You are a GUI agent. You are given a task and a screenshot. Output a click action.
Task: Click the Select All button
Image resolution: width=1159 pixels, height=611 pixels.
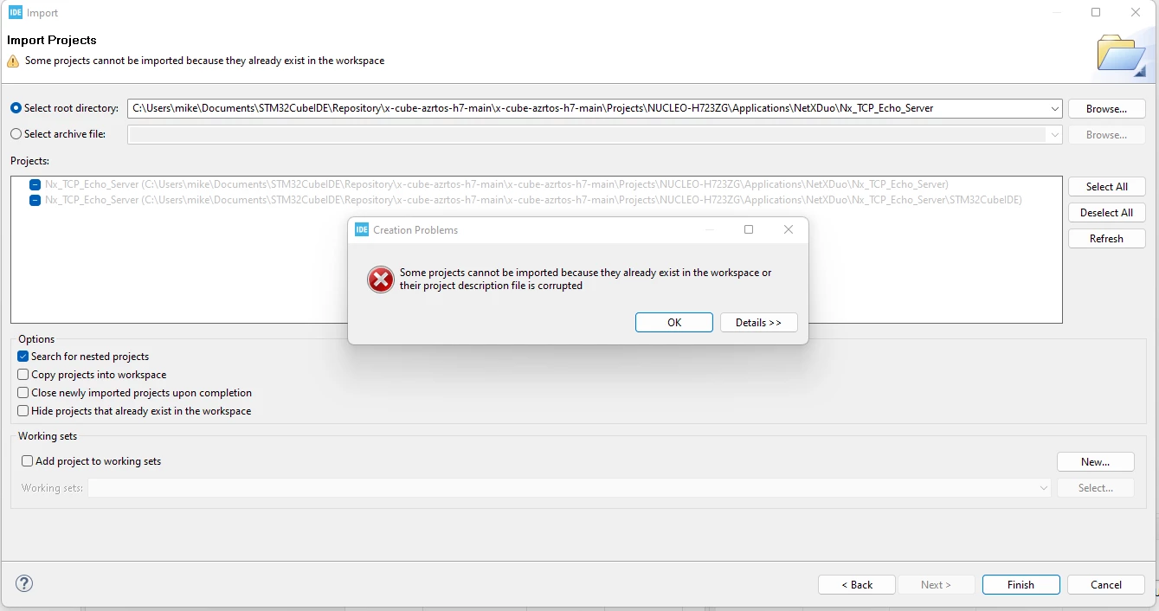coord(1106,187)
